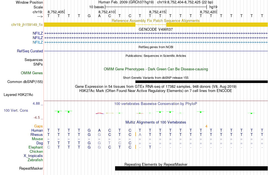Open Layered H3K27Ac track settings label
The width and height of the screenshot is (268, 175).
[x=18, y=95]
